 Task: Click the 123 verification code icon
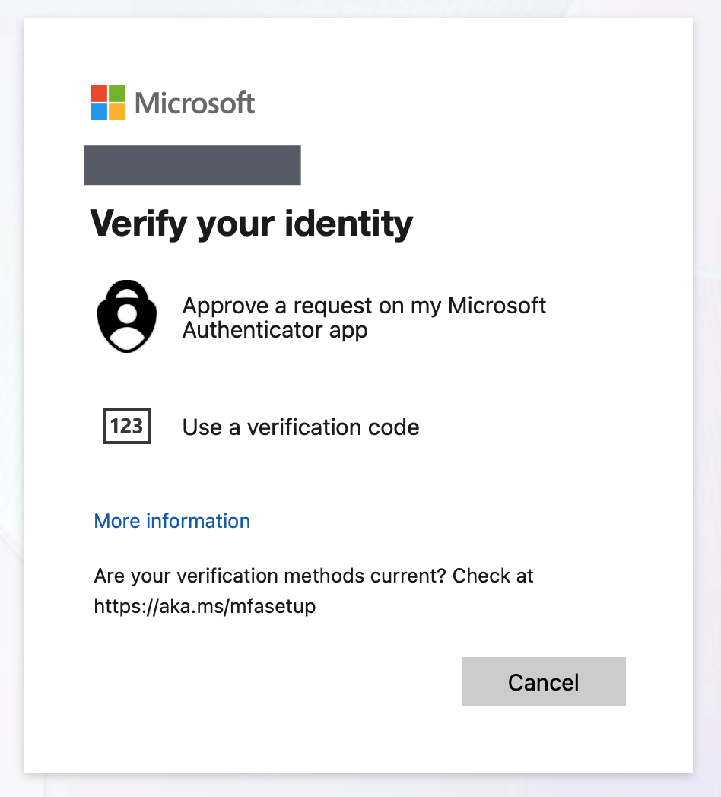[x=126, y=426]
